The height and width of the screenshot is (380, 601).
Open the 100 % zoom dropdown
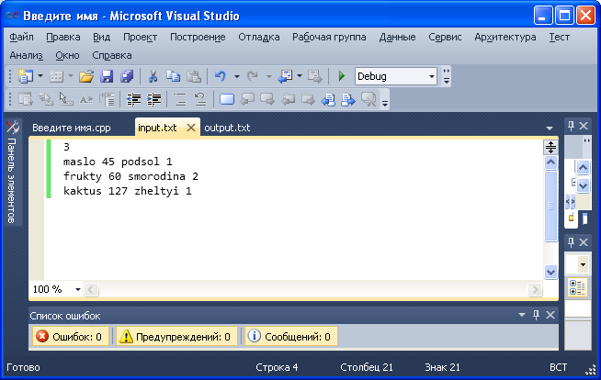[78, 289]
